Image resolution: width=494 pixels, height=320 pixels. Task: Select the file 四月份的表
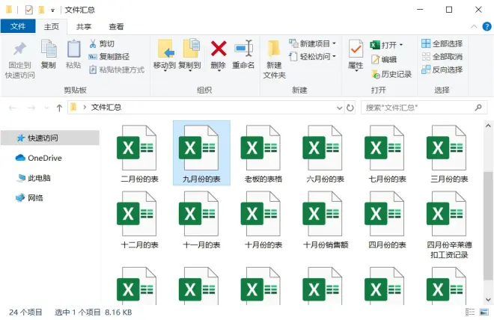tap(387, 220)
